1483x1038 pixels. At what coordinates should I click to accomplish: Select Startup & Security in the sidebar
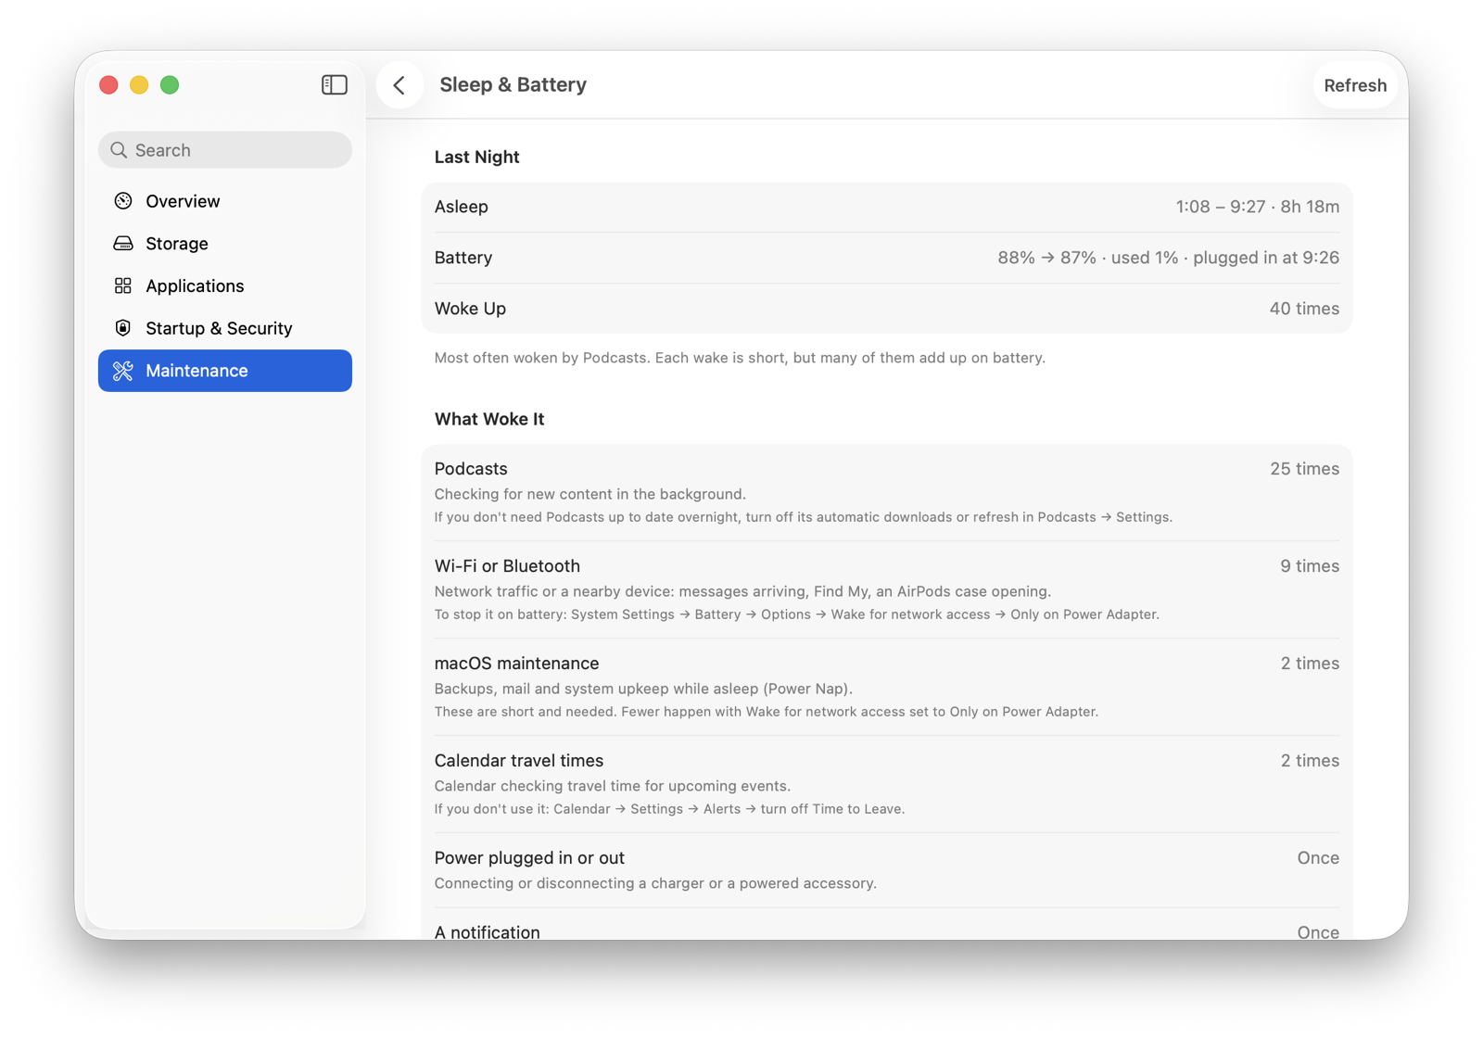(x=225, y=328)
